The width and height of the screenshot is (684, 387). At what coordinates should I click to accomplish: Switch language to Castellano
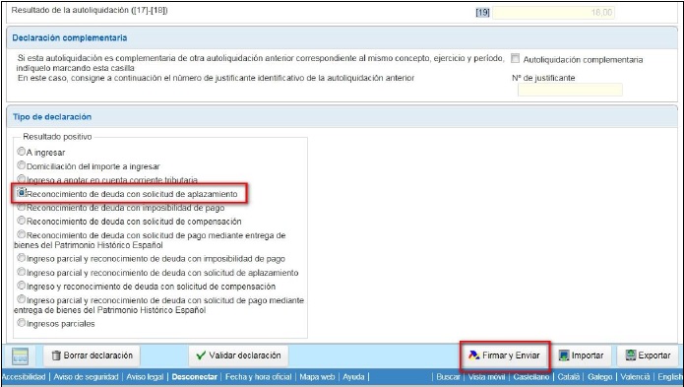coord(530,377)
